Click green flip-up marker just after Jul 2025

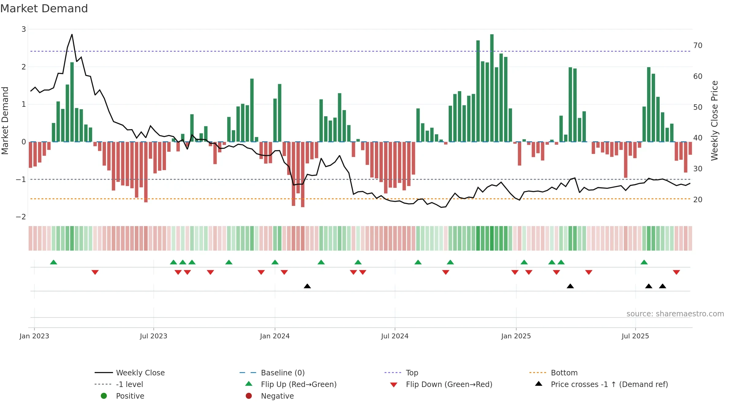pos(644,262)
